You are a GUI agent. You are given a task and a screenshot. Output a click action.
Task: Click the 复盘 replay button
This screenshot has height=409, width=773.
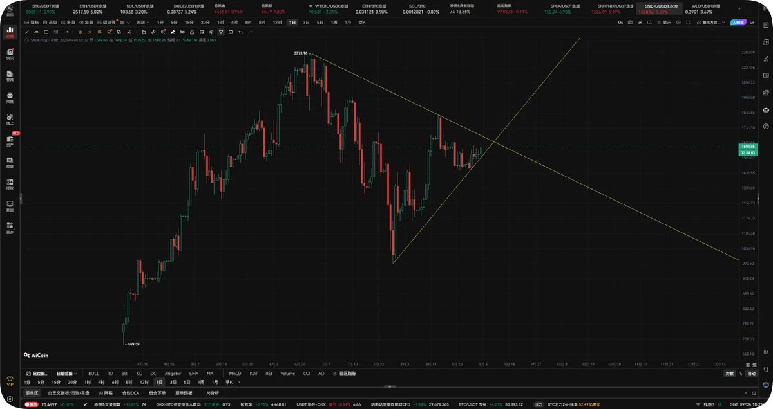point(87,23)
